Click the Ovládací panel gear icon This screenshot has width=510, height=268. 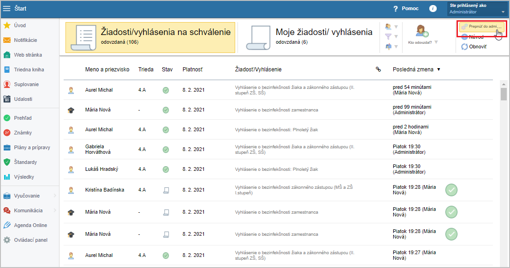[7, 240]
